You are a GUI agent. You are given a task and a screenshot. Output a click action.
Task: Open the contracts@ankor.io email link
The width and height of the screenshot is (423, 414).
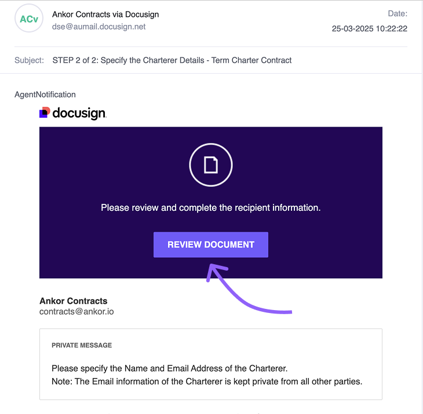(x=76, y=311)
